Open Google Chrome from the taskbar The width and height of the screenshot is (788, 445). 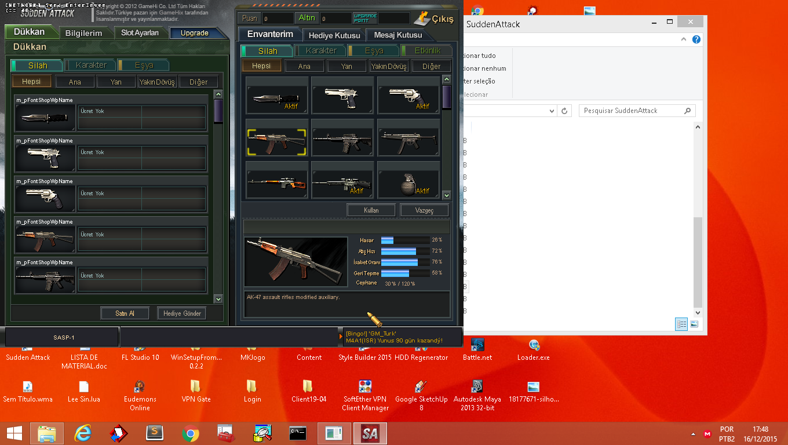[191, 433]
